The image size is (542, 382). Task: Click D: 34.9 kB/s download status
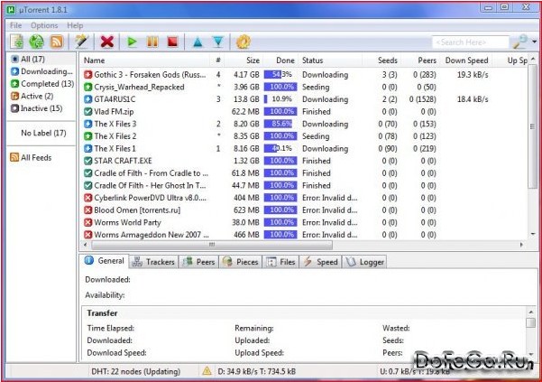click(x=256, y=372)
